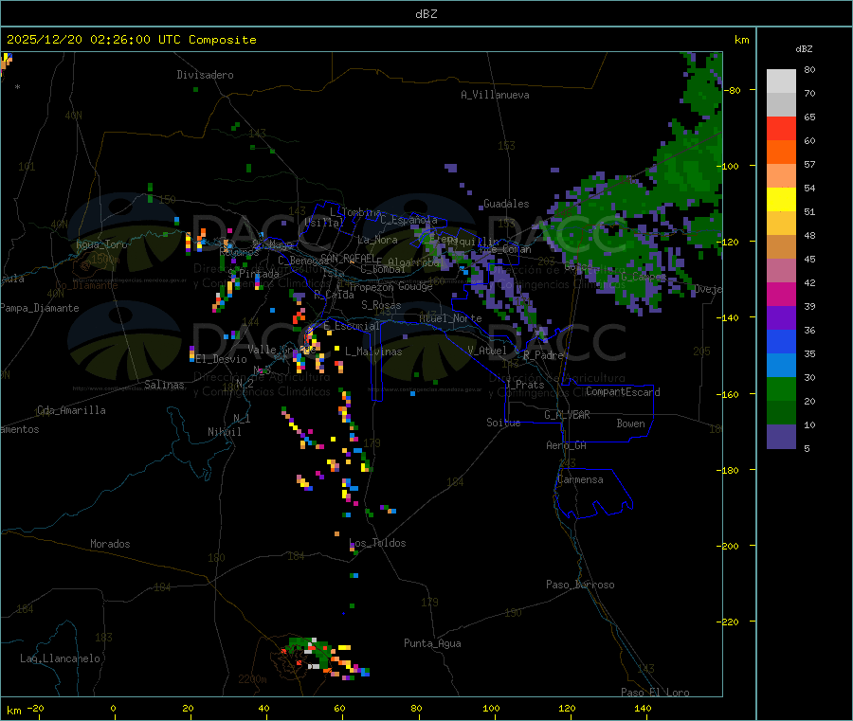
Task: Click the magenta 42 dBZ legend swatch
Action: pos(781,294)
